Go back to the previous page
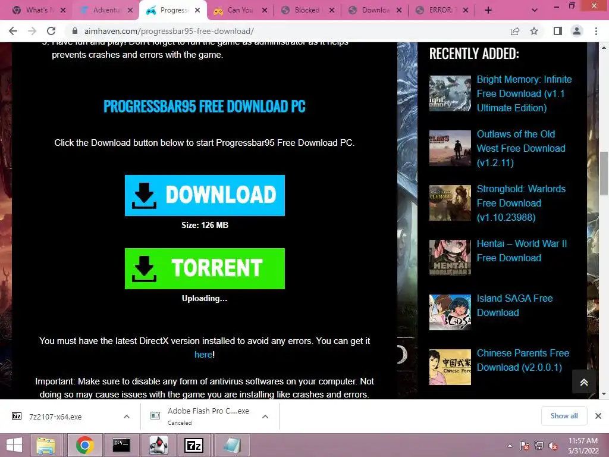This screenshot has height=457, width=609. tap(13, 31)
